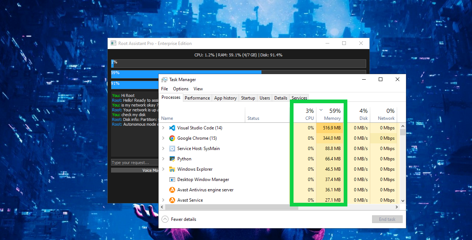Open the Details tab
Viewport: 472px width, 240px height.
(281, 98)
